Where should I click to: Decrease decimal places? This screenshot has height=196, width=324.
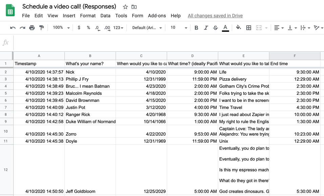[x=98, y=28]
